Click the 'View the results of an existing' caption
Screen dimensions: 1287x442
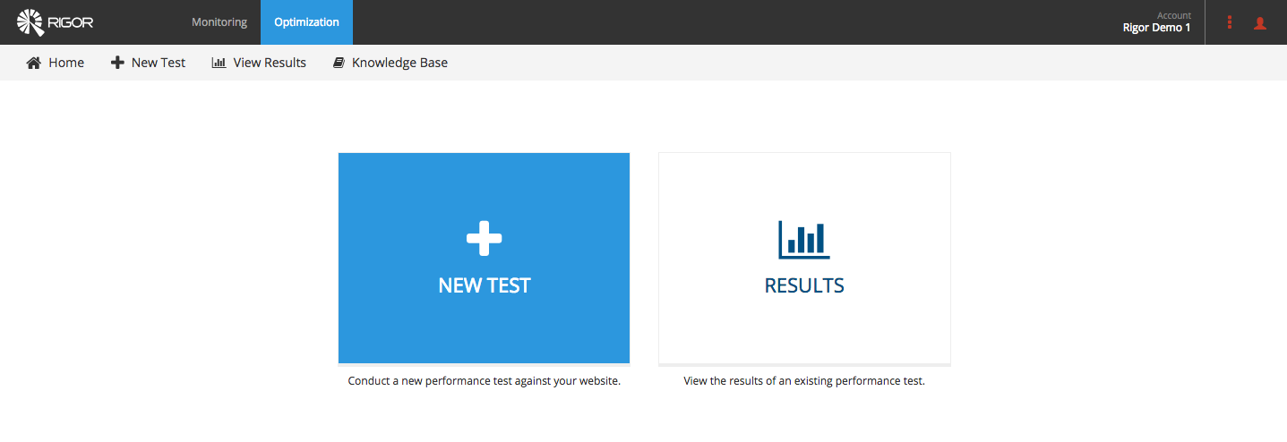tap(804, 380)
